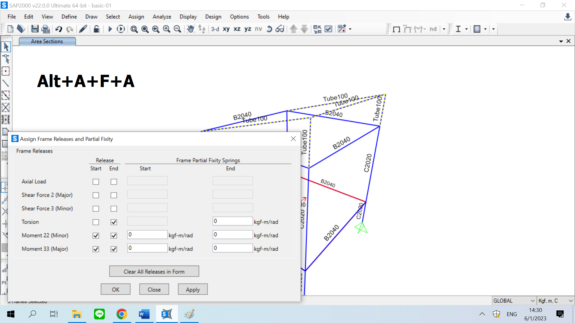Switch to 3-d view
575x323 pixels.
click(x=215, y=29)
